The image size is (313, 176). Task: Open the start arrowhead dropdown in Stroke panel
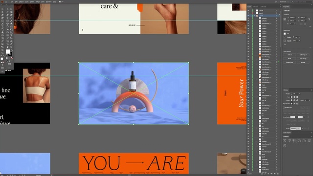(x=296, y=117)
